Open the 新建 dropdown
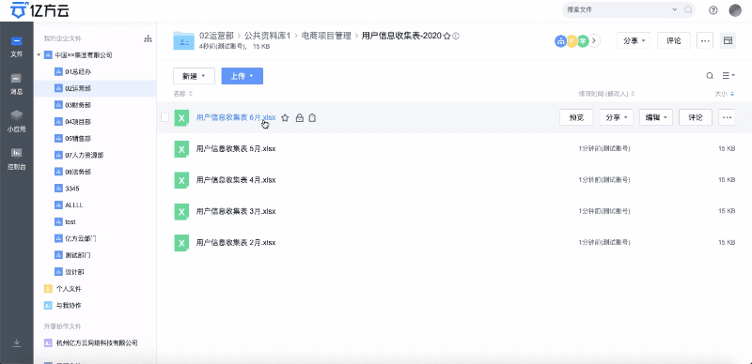The image size is (752, 364). coord(194,76)
